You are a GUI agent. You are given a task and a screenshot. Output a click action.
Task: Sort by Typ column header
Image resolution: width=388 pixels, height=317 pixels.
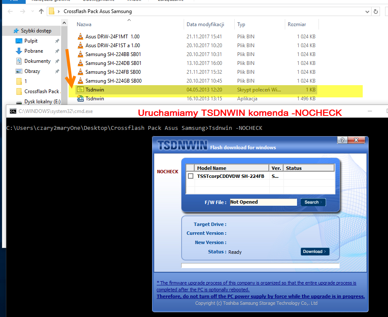tap(241, 24)
